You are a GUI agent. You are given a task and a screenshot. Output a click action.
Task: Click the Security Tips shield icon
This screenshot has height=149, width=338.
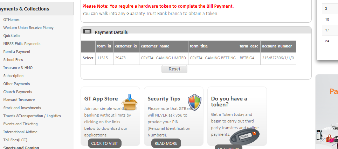tap(194, 102)
